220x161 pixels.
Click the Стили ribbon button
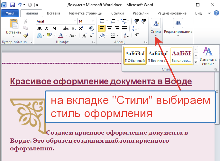pyautogui.click(x=156, y=28)
